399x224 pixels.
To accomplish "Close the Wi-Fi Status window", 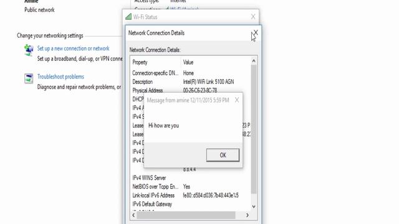I will (253, 17).
